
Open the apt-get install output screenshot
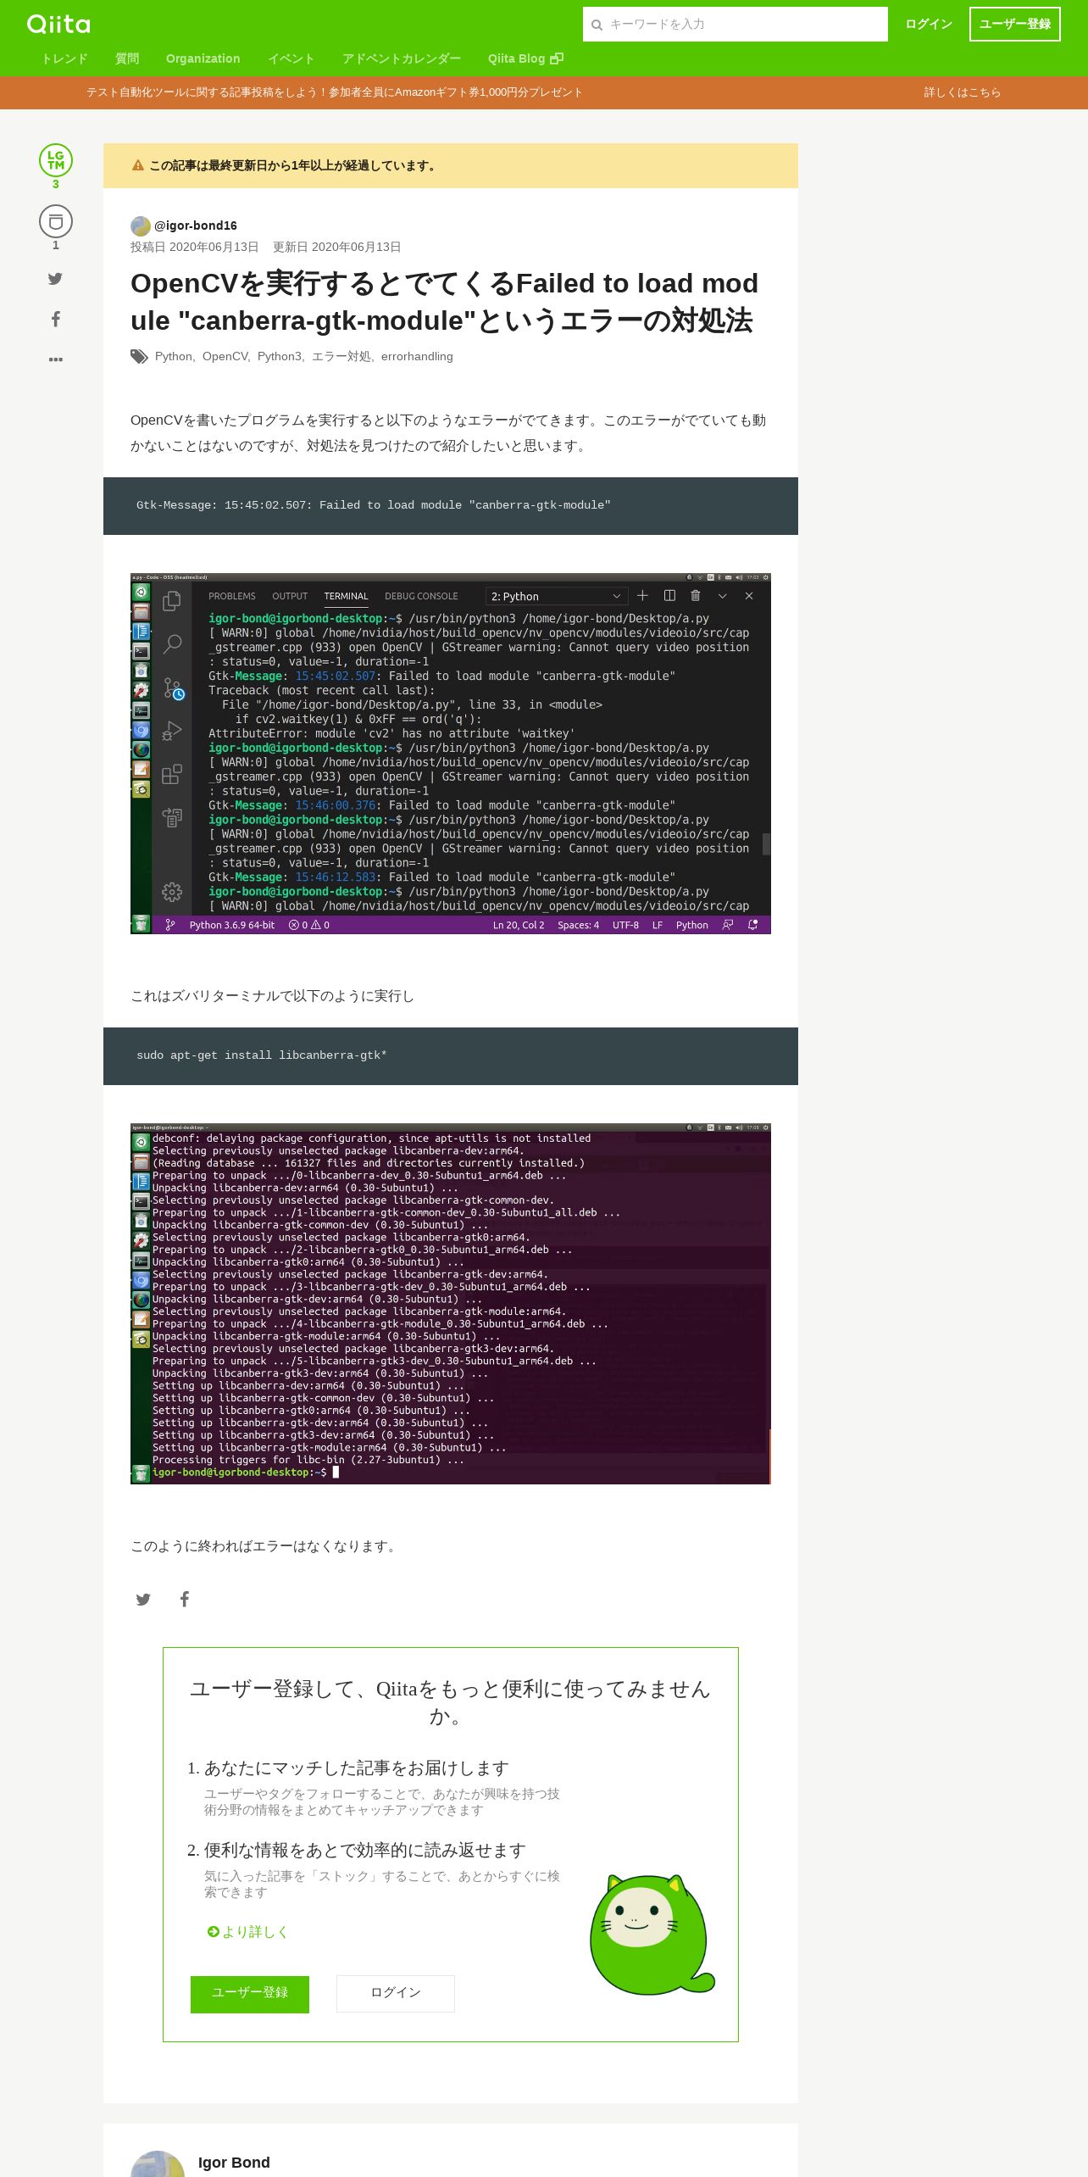451,1304
